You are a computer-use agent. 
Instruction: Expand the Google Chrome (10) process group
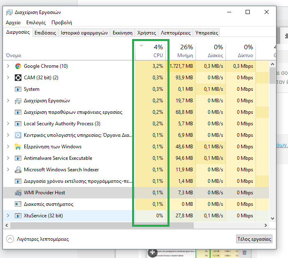(x=8, y=66)
